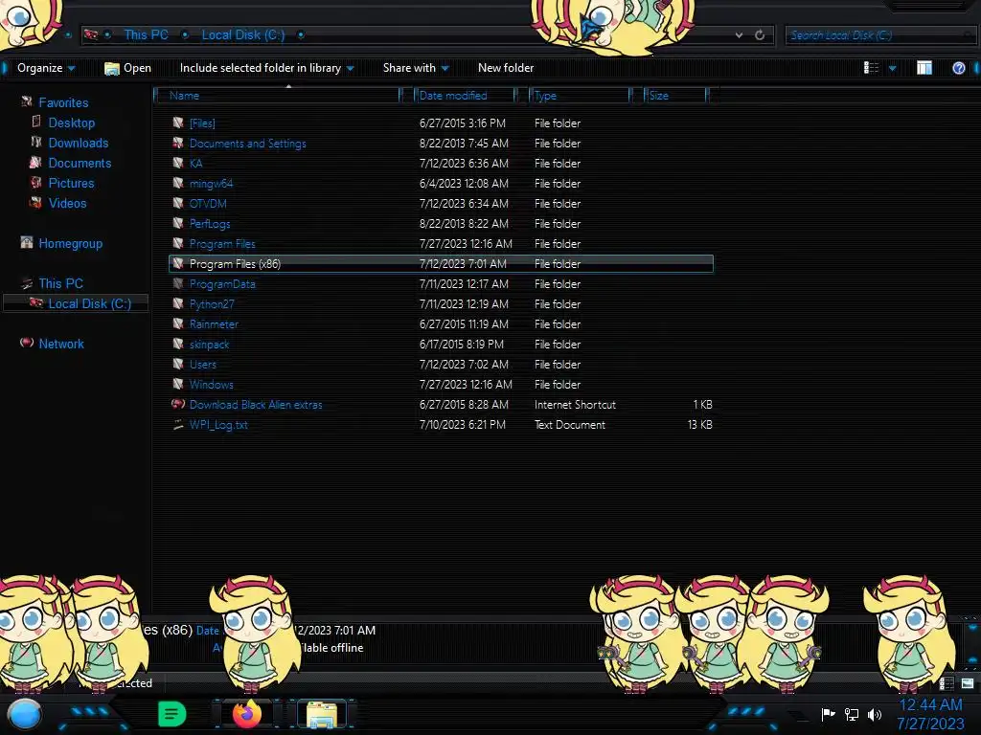Open the Help icon
Screen dimensions: 981x735
[x=958, y=68]
